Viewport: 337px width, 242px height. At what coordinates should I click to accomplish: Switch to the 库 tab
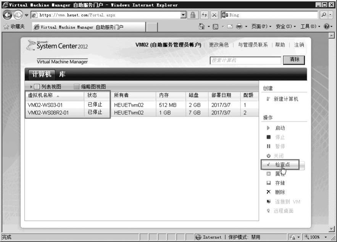(x=62, y=74)
